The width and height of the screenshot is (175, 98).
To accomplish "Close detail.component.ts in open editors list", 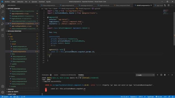I will (8, 24).
